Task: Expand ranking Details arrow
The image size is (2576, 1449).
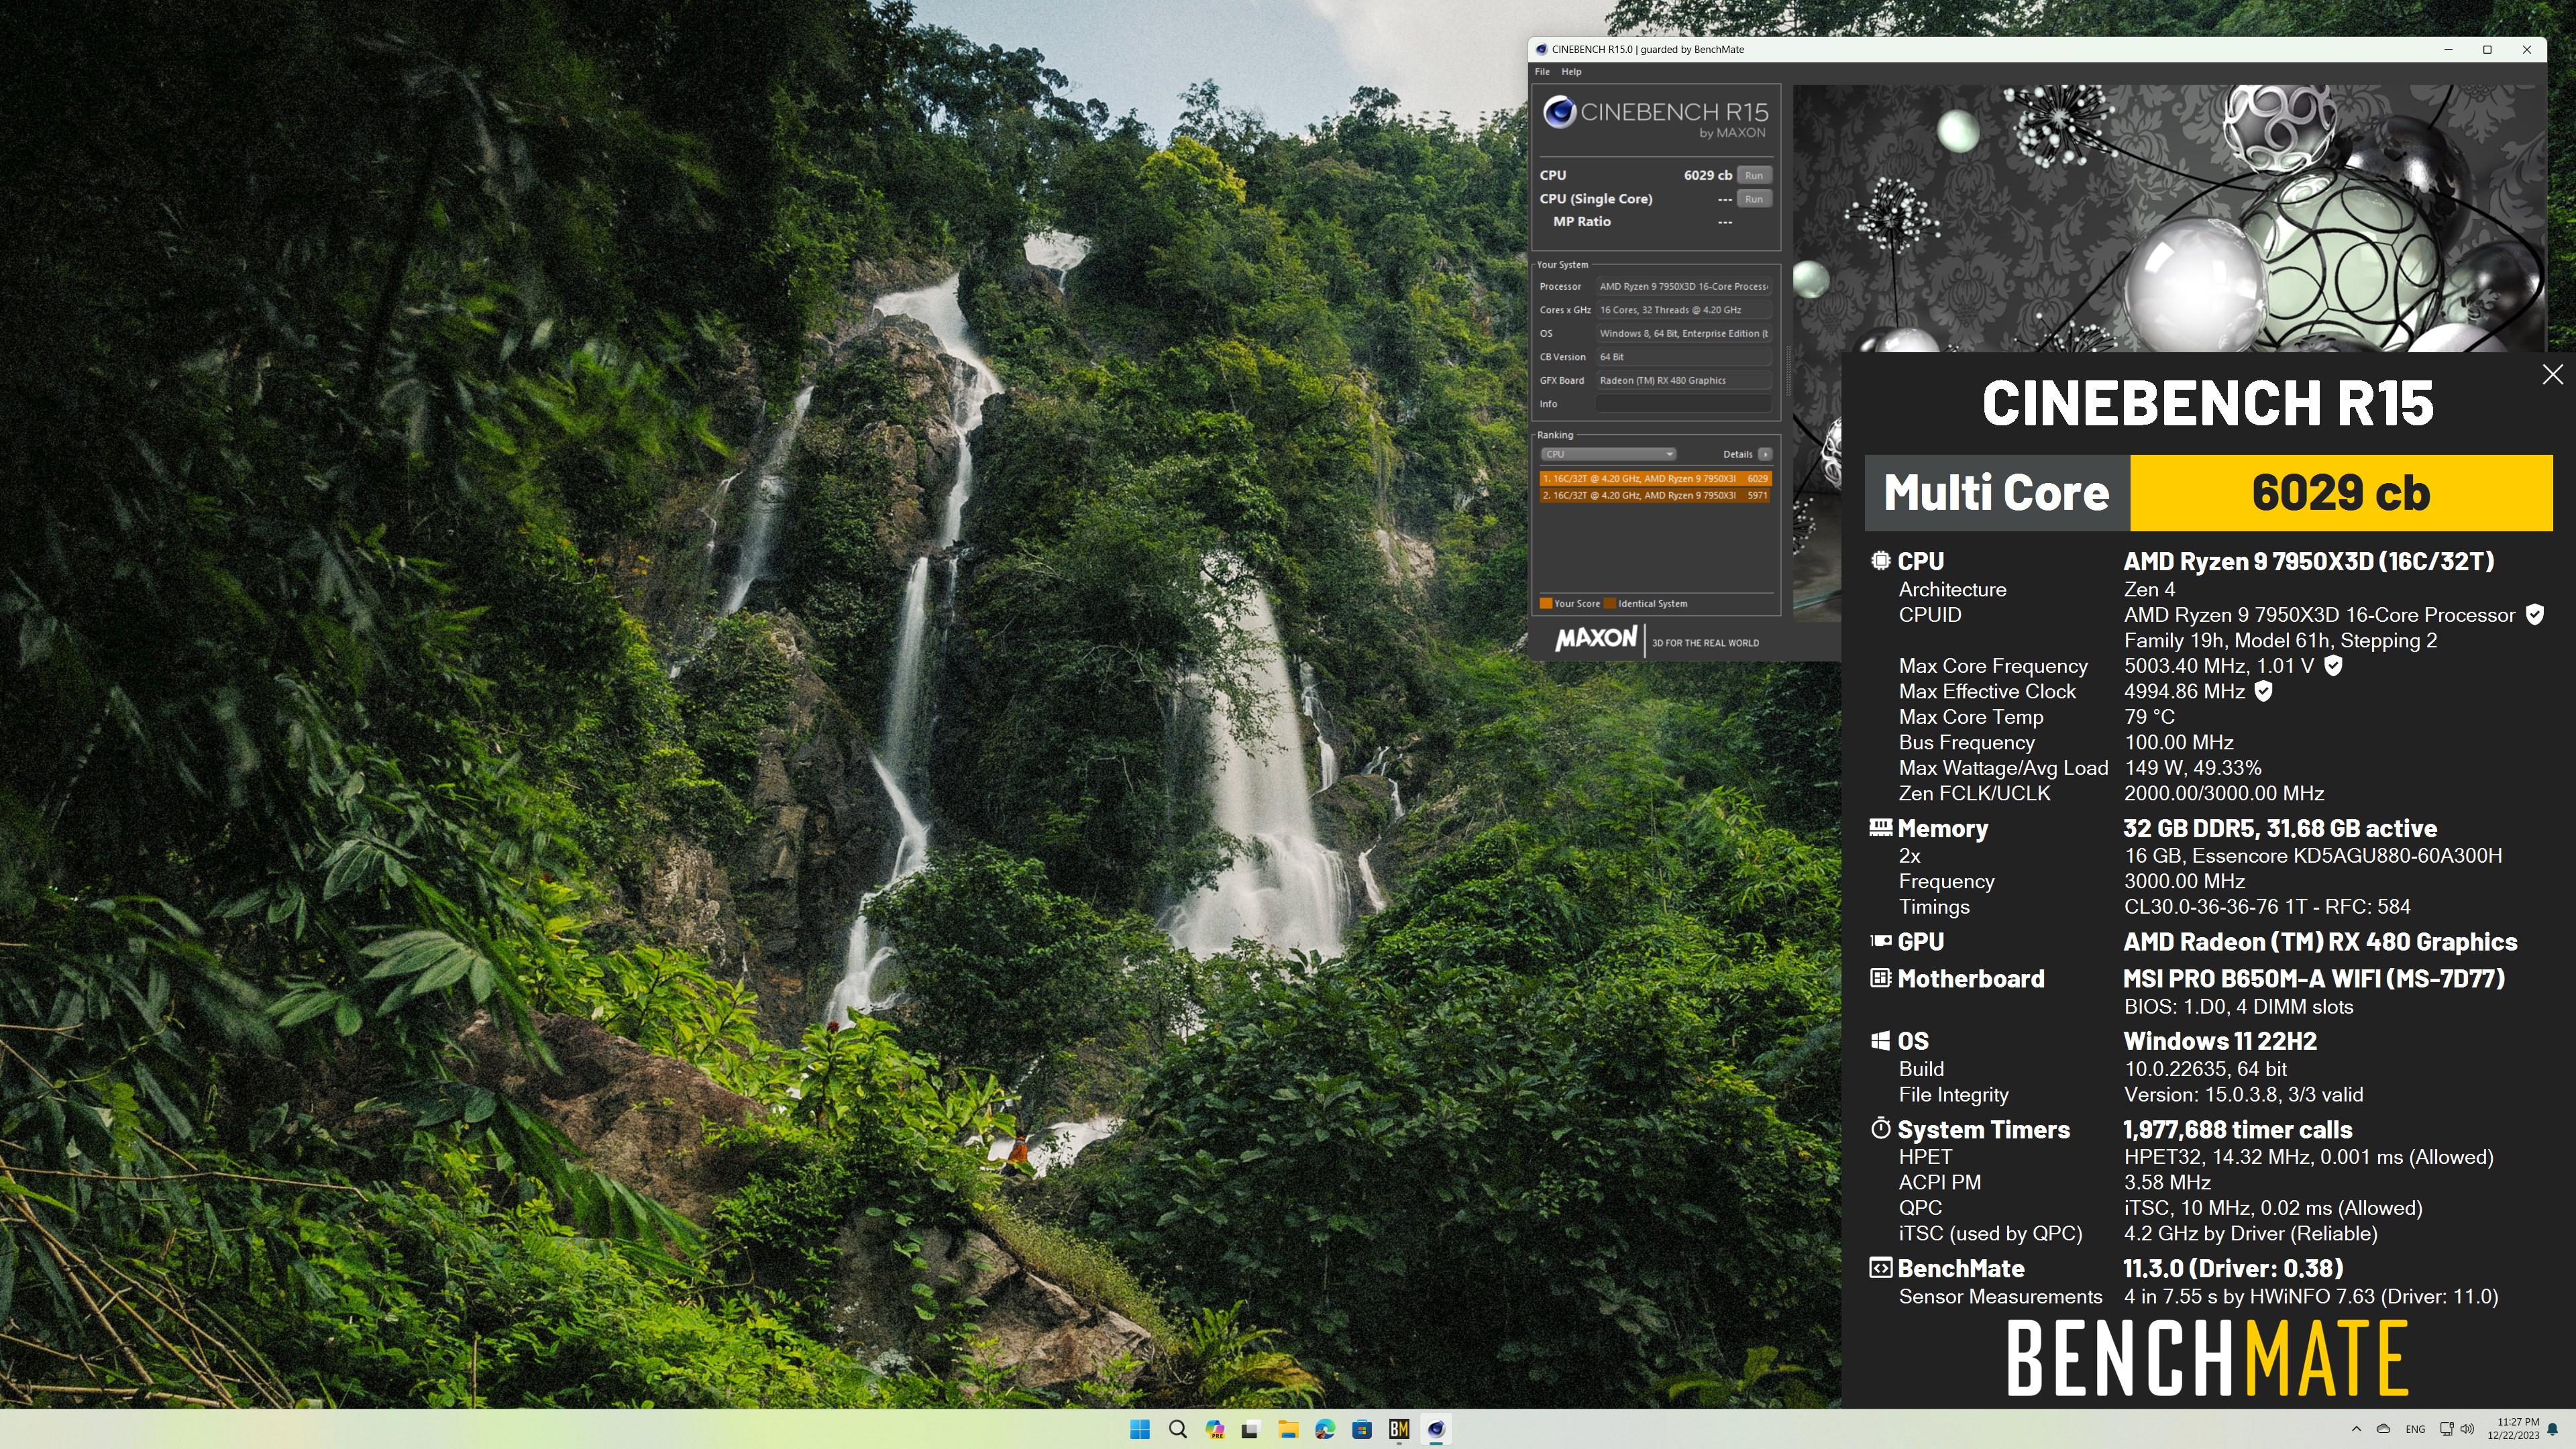Action: coord(1765,454)
